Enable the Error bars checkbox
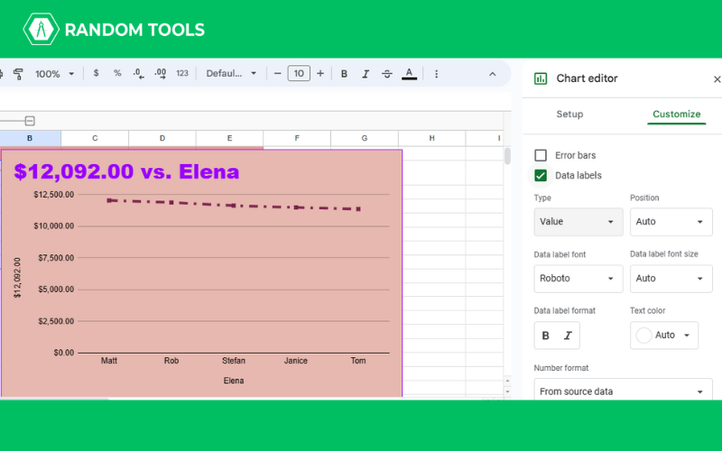Viewport: 722px width, 451px height. pyautogui.click(x=541, y=155)
